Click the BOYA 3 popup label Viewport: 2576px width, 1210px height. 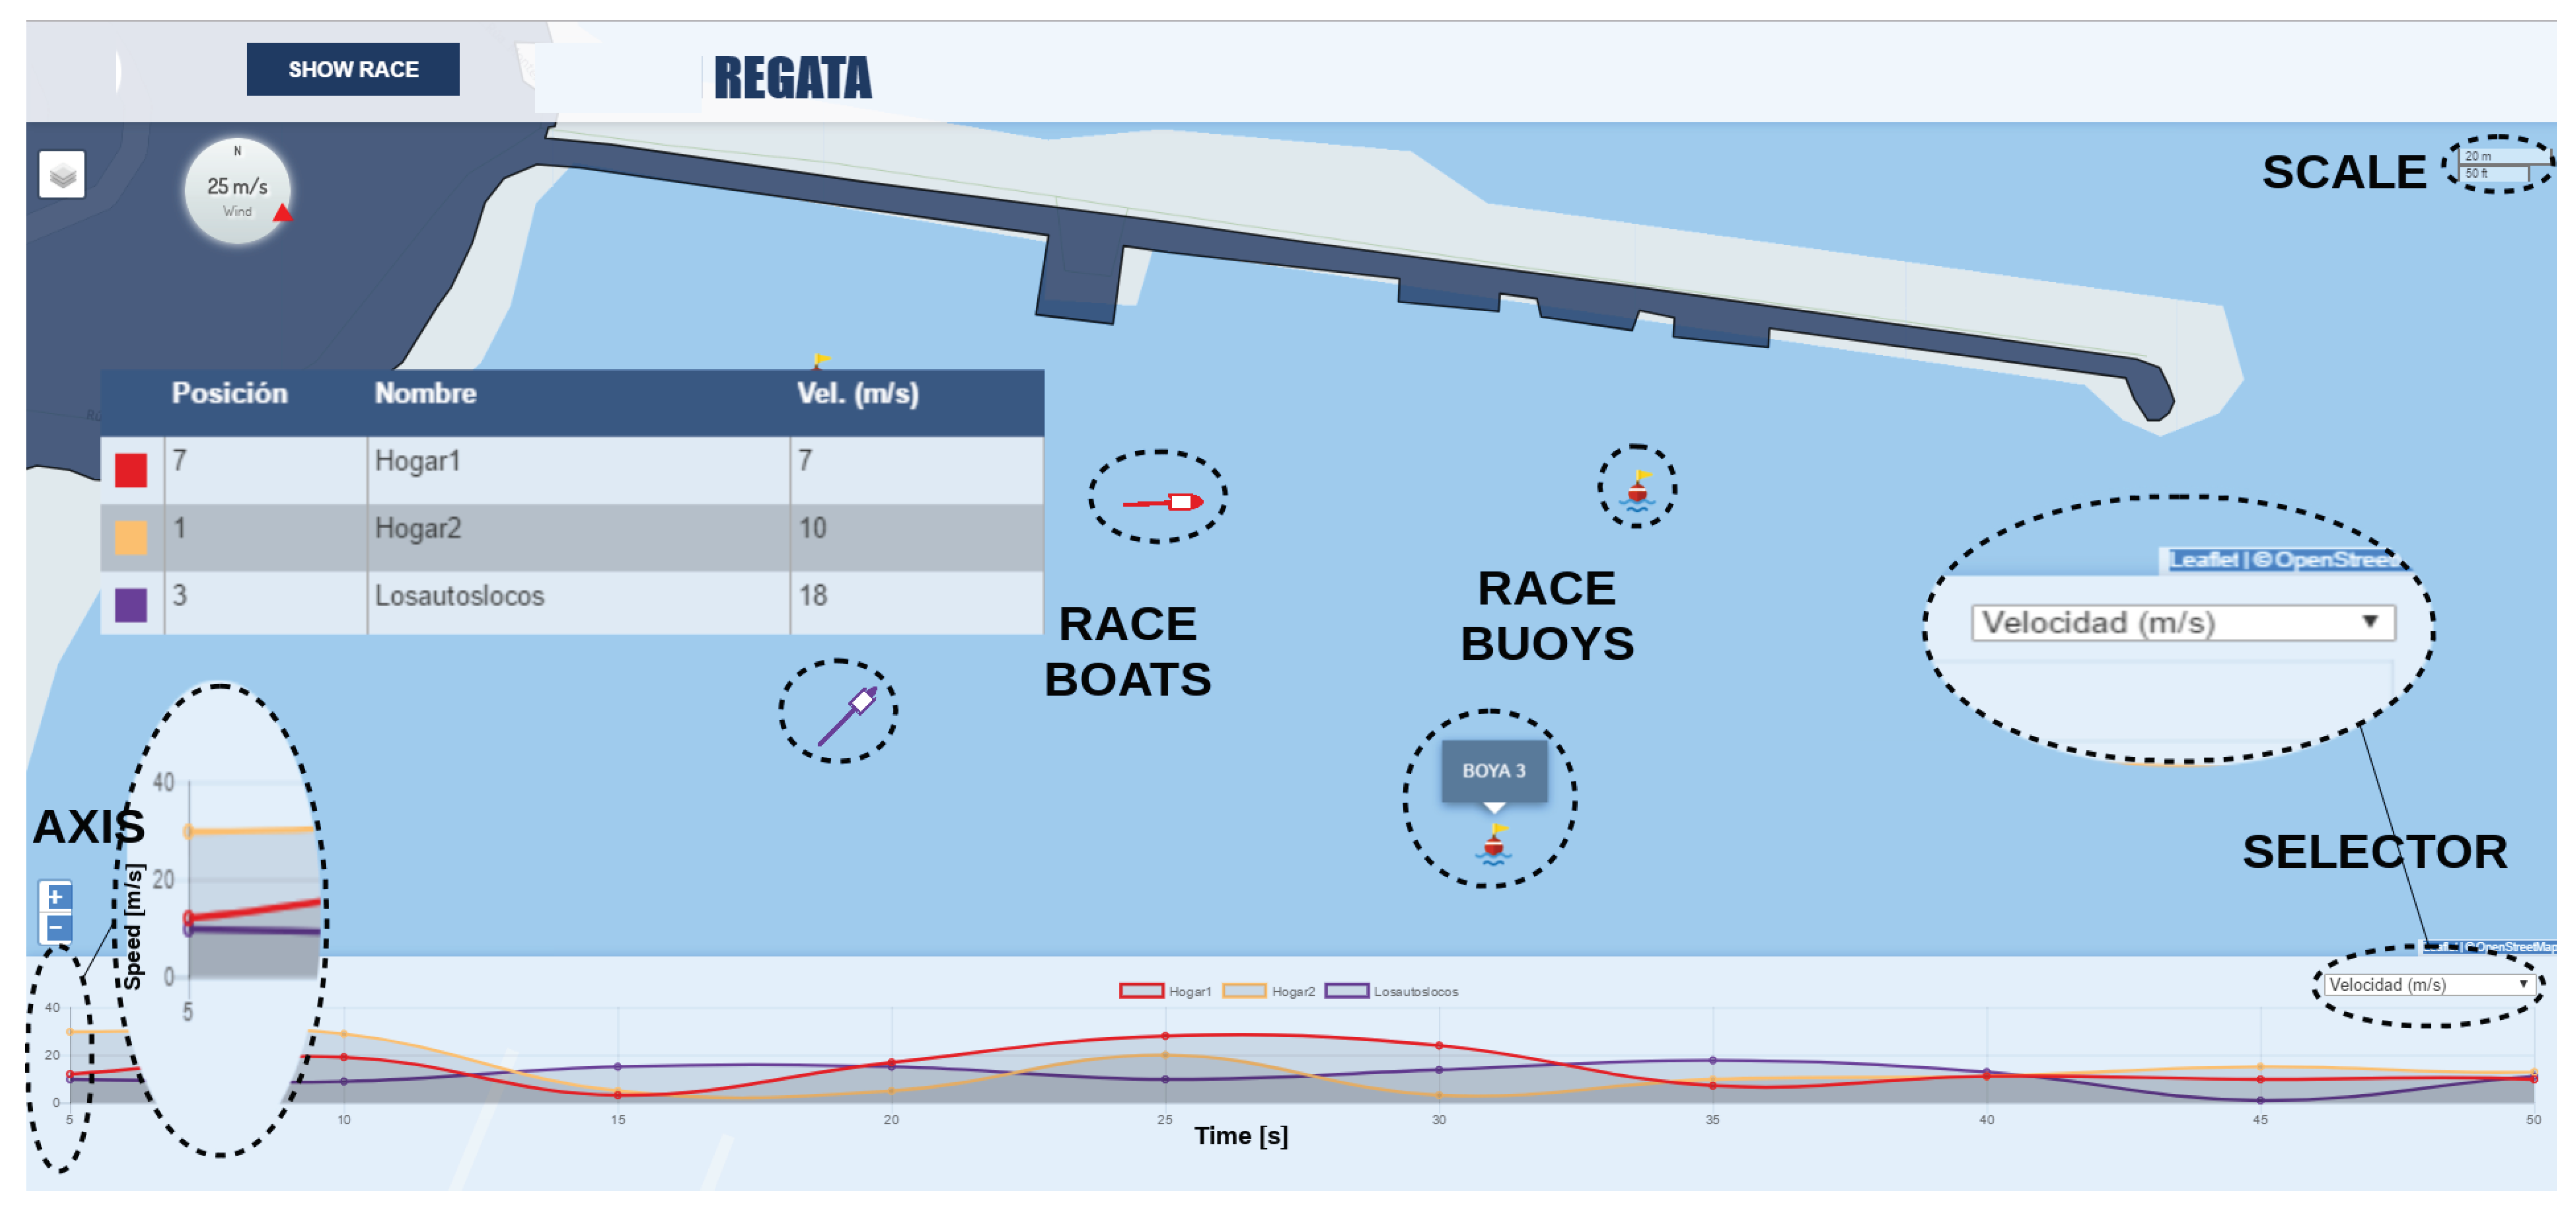tap(1494, 771)
